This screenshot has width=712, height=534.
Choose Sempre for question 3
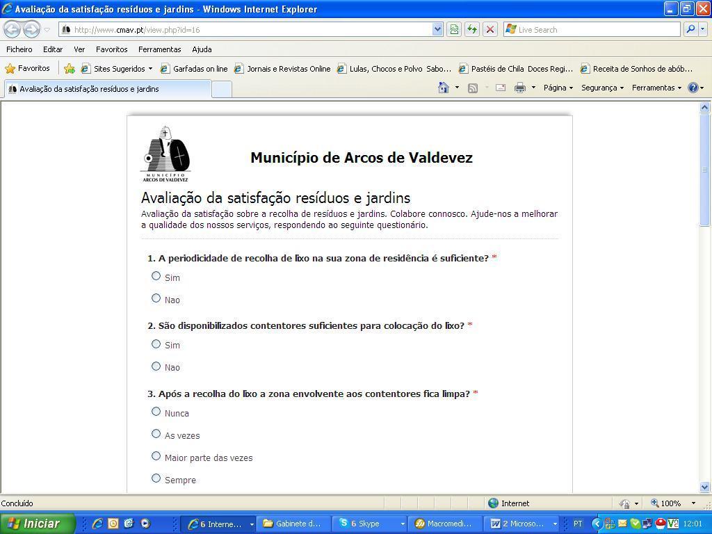(156, 478)
